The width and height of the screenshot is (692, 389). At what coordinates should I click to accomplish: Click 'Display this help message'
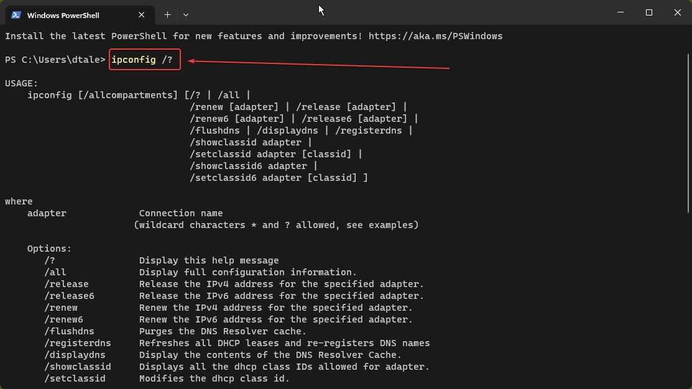pos(209,260)
